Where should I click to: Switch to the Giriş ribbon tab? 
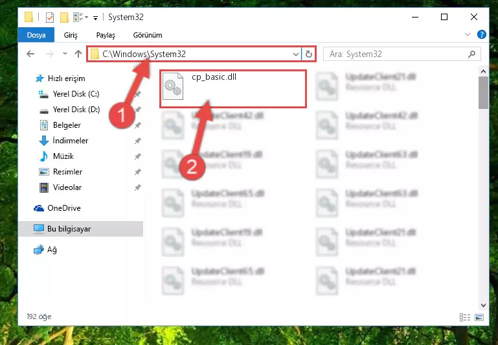point(70,35)
